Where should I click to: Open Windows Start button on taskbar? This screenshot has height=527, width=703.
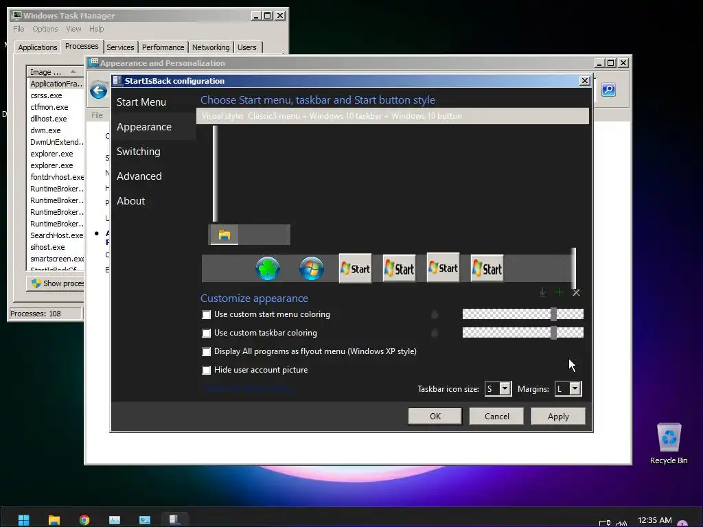(24, 520)
